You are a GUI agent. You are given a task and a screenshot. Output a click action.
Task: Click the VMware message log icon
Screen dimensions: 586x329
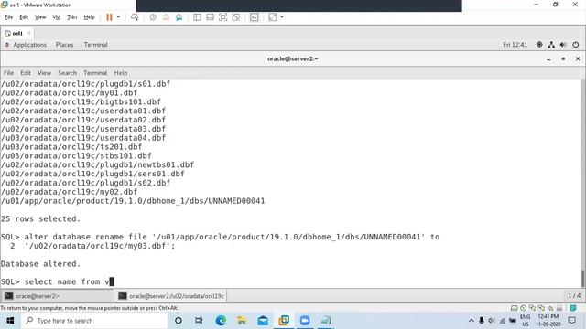pos(573,308)
